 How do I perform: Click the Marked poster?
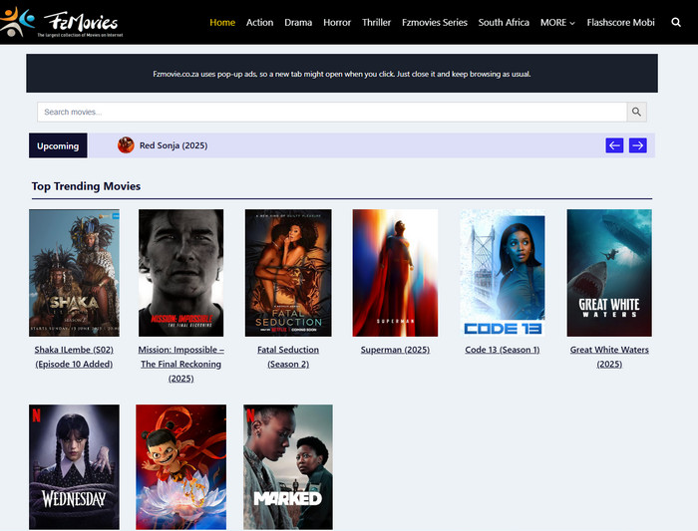[x=288, y=467]
